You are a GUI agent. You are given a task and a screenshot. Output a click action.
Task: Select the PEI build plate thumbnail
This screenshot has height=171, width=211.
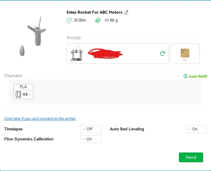click(x=185, y=54)
